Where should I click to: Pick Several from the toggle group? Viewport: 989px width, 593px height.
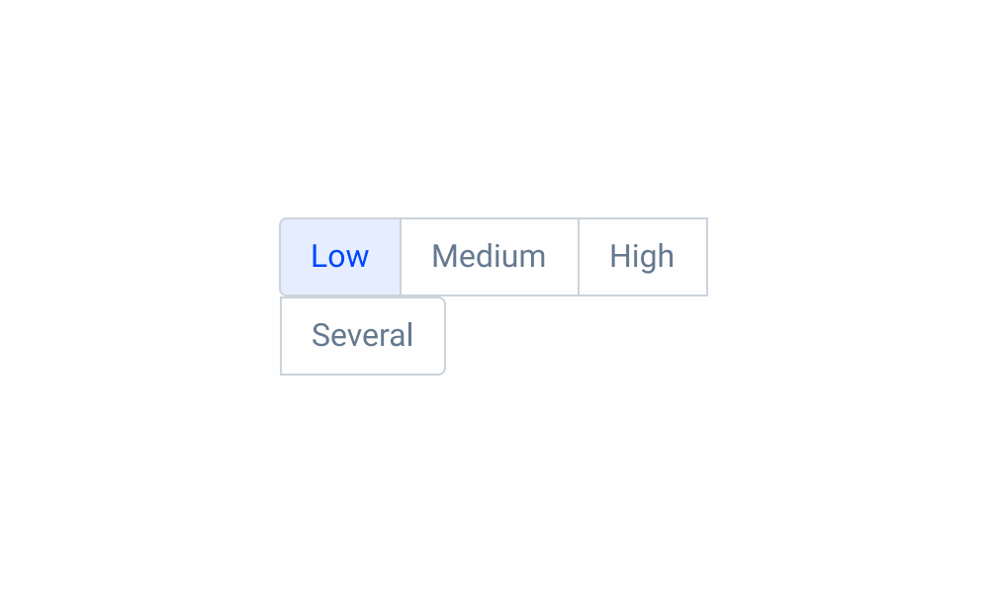click(x=363, y=336)
